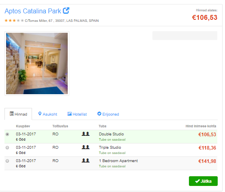
Task: Click the checkmark badge icon for Erijooned
Action: click(x=99, y=114)
